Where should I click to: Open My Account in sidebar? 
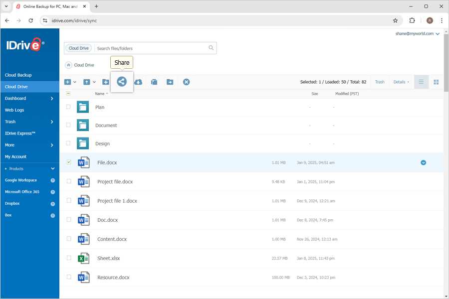pyautogui.click(x=15, y=157)
